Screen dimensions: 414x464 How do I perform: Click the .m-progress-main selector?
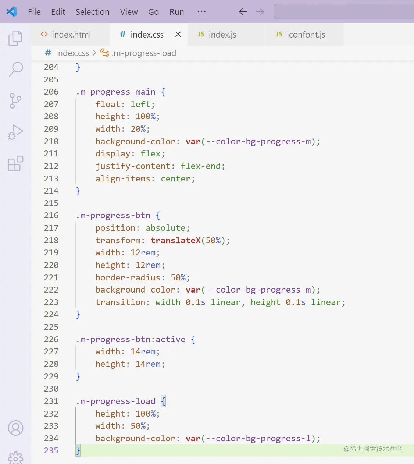pos(115,92)
